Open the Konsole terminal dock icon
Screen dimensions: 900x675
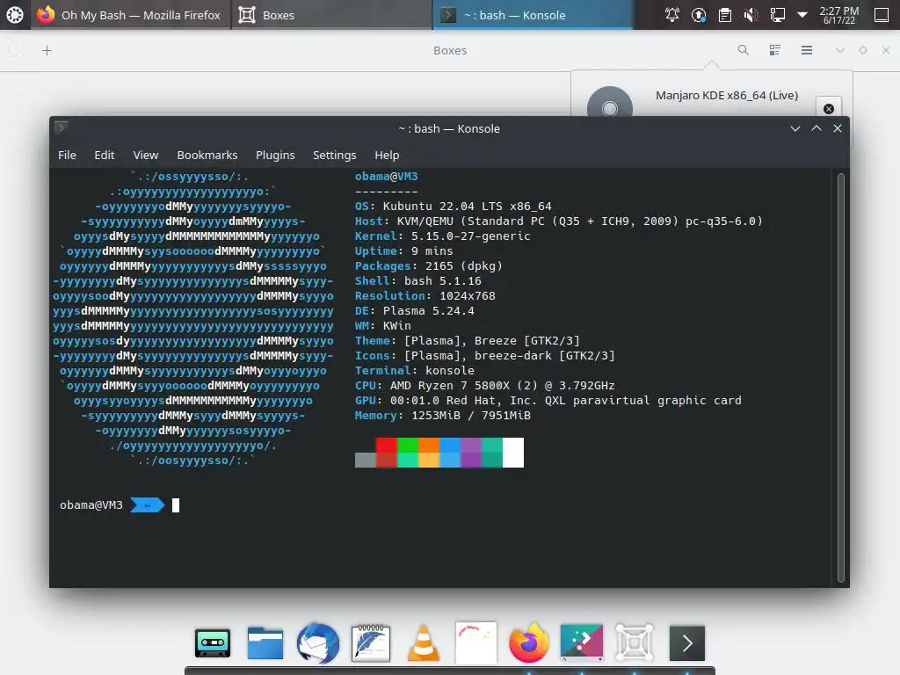[687, 642]
